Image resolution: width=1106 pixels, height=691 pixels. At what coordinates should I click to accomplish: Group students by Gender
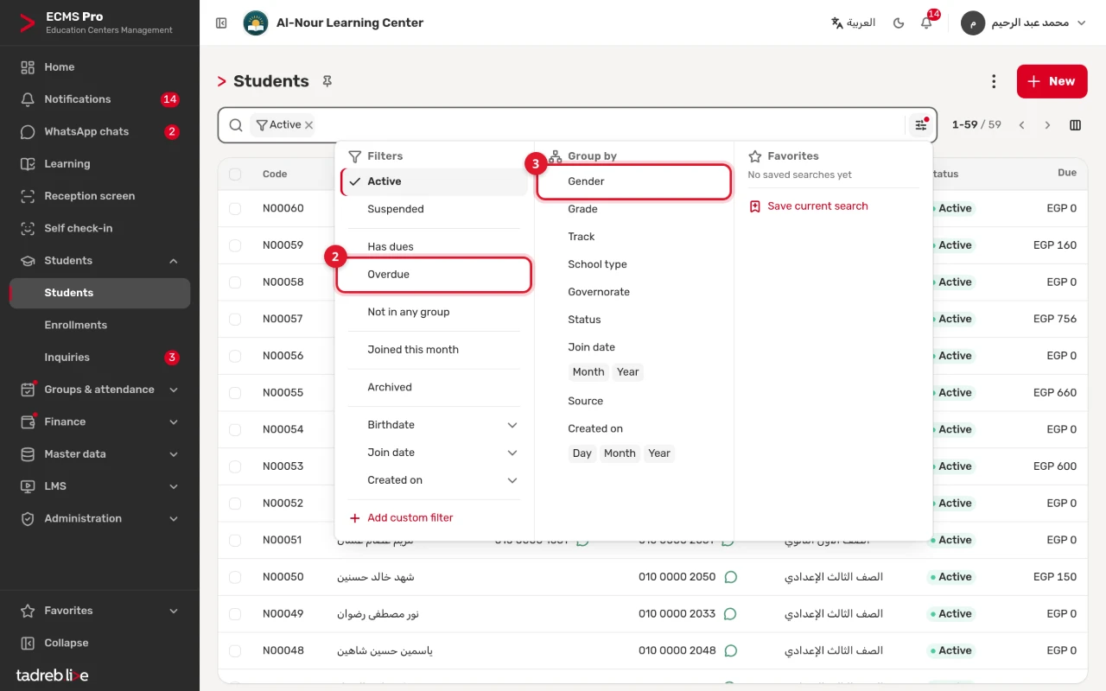[x=634, y=181]
